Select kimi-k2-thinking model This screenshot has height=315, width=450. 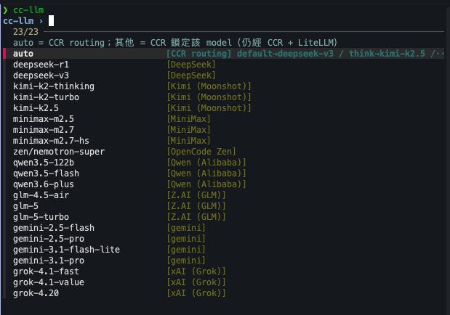225,86
